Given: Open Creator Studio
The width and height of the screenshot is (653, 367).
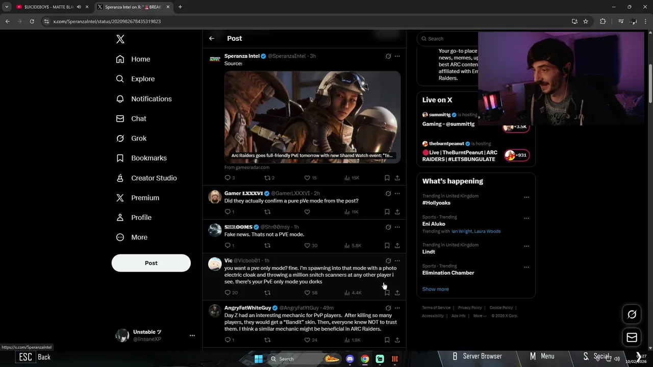Looking at the screenshot, I should 146,178.
